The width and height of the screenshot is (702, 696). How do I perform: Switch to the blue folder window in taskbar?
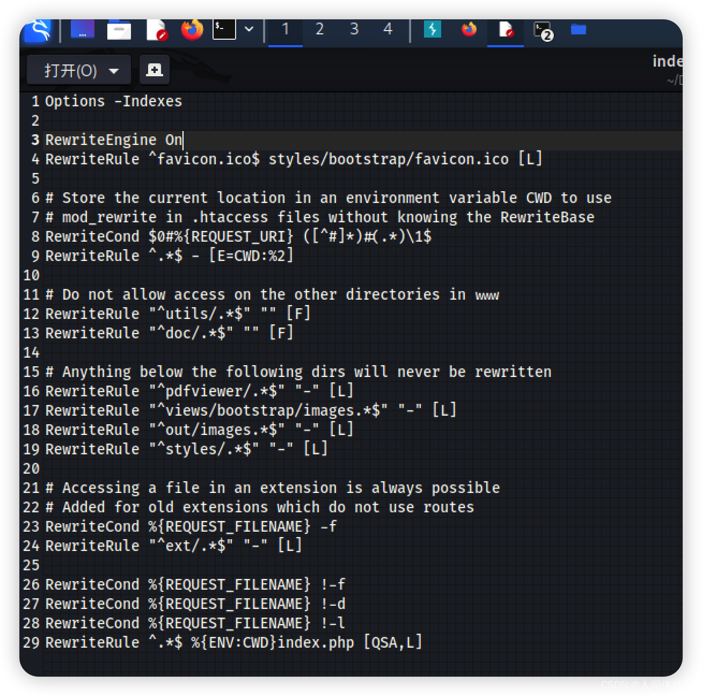coord(578,29)
